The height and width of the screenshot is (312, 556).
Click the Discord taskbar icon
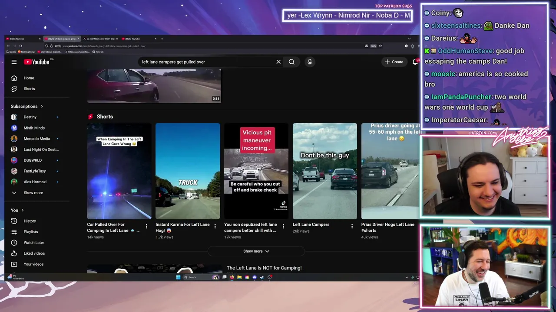point(255,277)
